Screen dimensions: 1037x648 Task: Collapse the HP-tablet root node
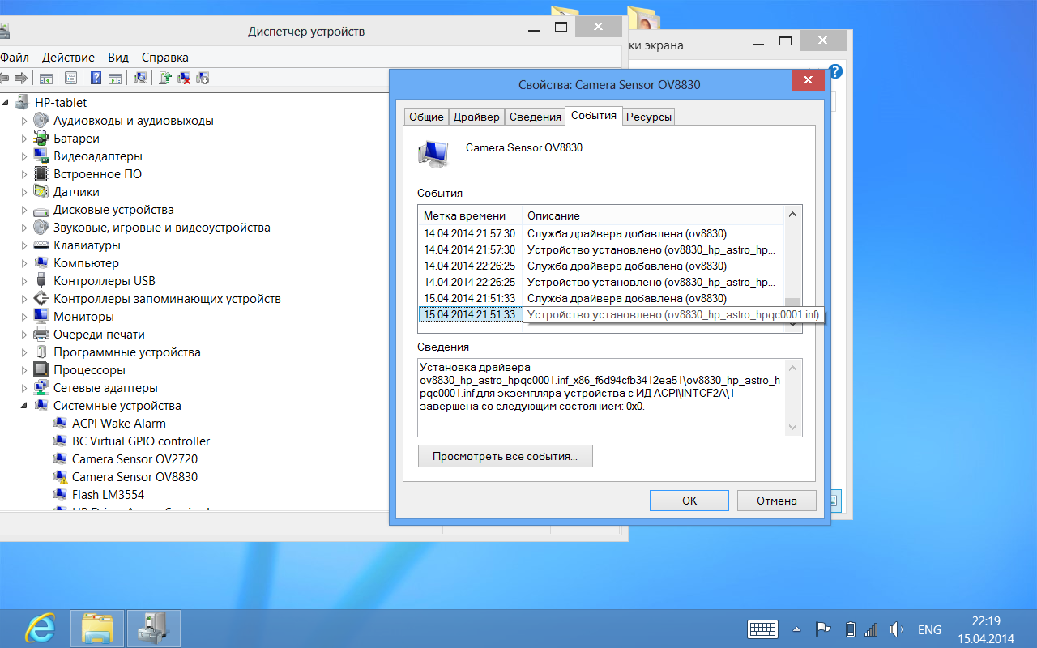[6, 104]
